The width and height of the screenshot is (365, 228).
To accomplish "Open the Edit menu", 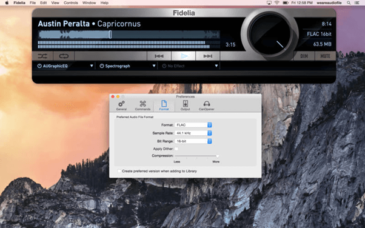I will (x=43, y=3).
